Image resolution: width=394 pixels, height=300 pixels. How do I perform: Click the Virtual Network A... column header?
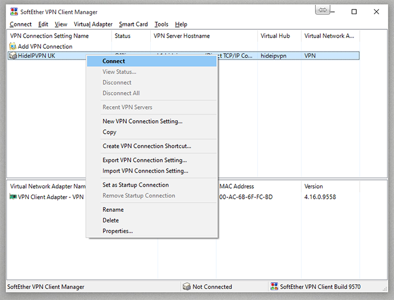click(330, 36)
